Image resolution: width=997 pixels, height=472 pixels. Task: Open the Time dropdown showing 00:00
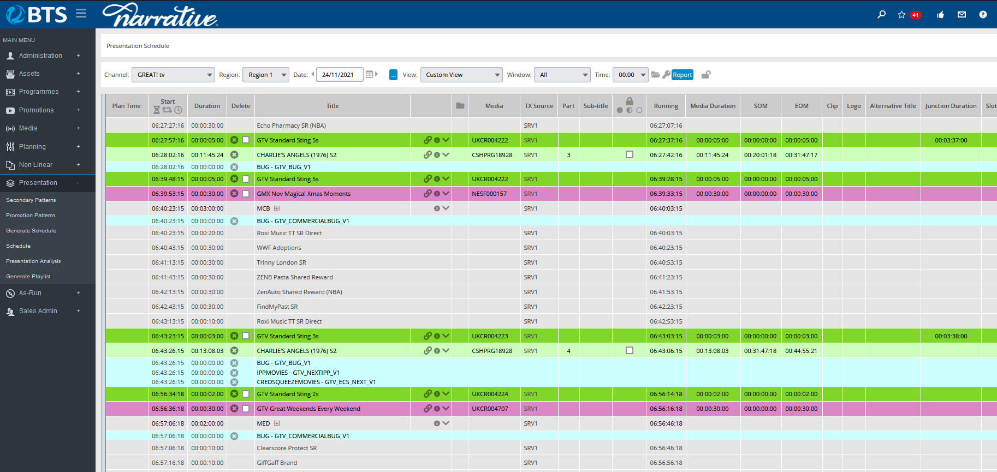tap(631, 75)
